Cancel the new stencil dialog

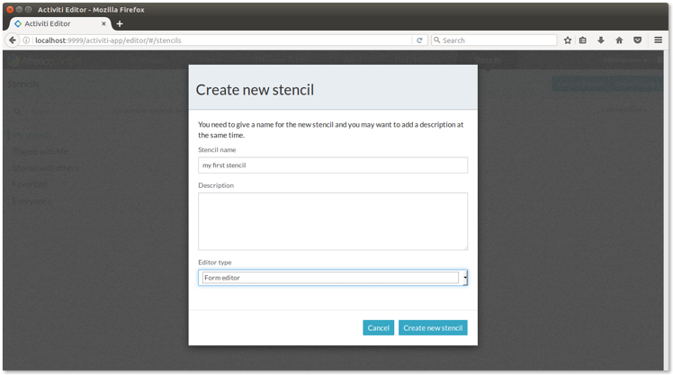point(378,328)
